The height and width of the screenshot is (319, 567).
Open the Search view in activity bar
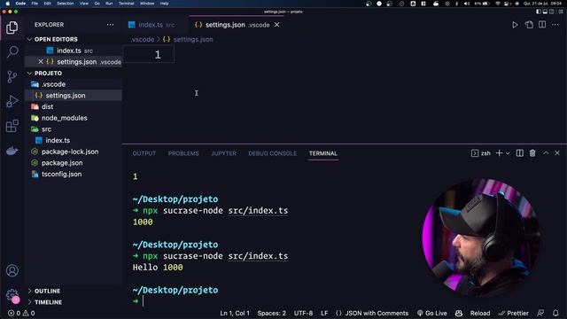[x=12, y=51]
